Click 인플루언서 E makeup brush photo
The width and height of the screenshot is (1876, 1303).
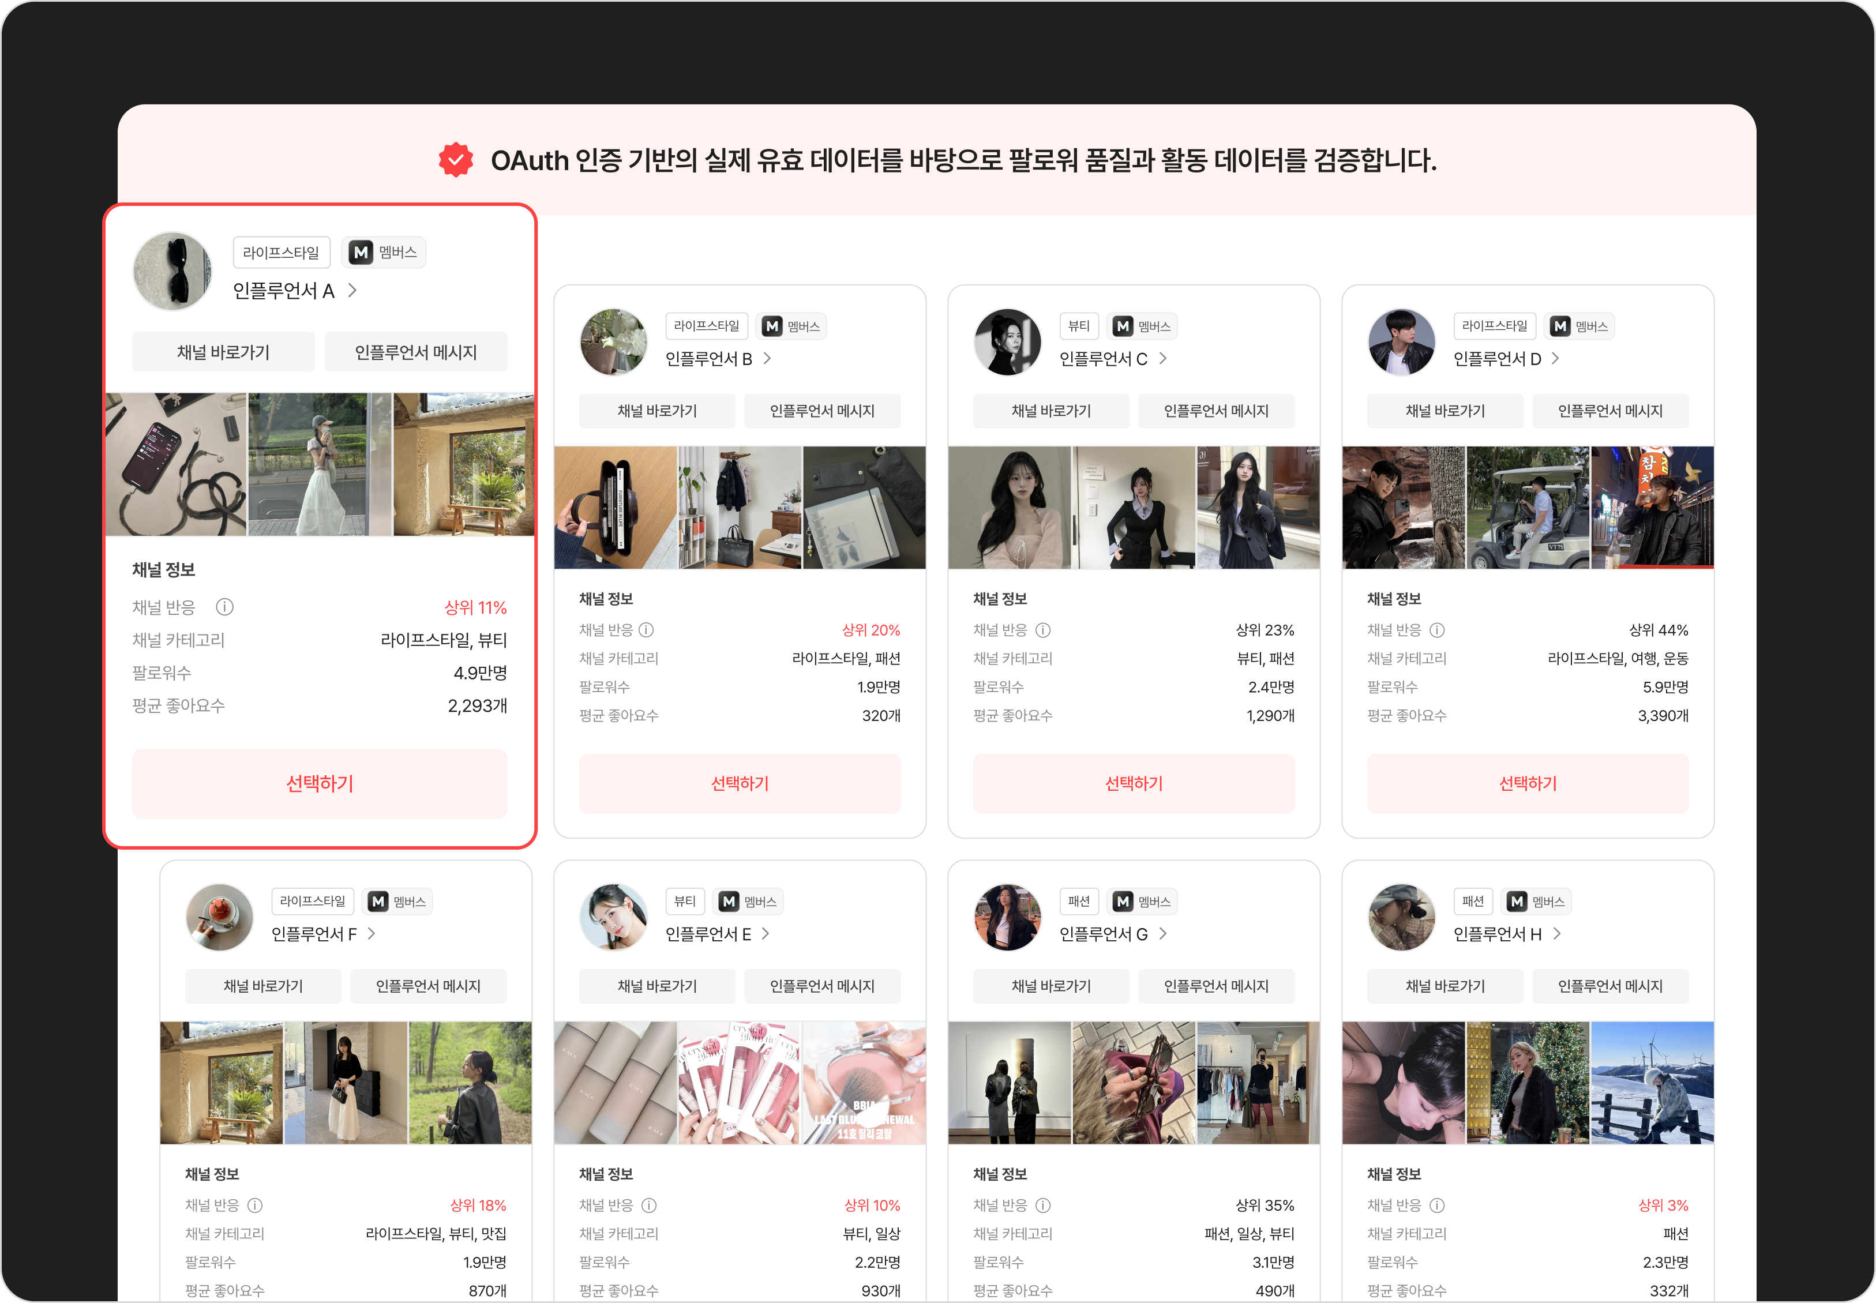864,1083
